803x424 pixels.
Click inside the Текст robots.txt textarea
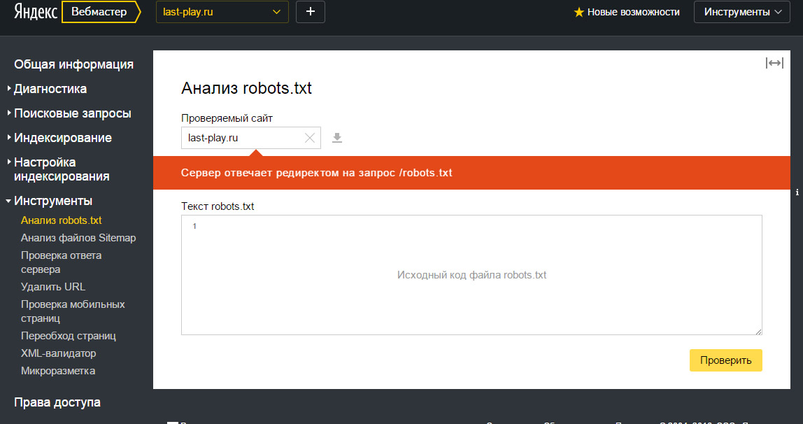[471, 275]
